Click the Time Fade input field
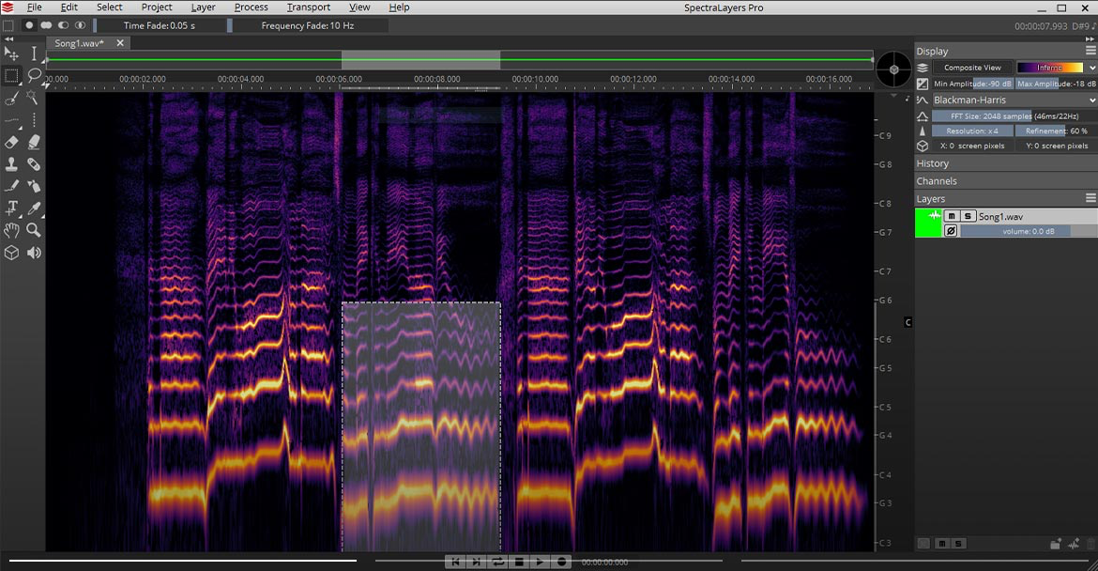This screenshot has width=1098, height=571. (x=160, y=25)
